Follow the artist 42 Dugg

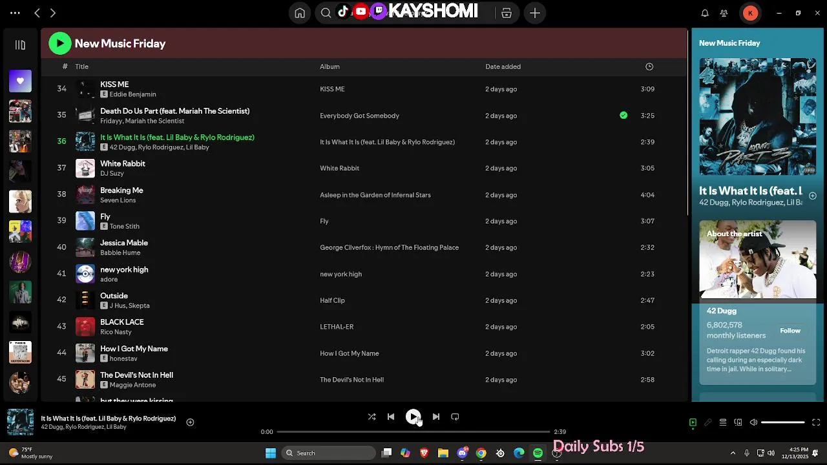790,331
